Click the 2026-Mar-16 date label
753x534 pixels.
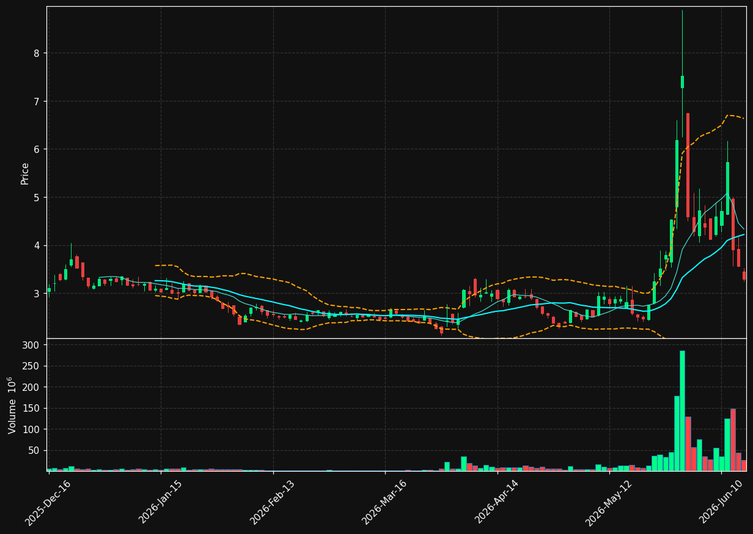[384, 503]
